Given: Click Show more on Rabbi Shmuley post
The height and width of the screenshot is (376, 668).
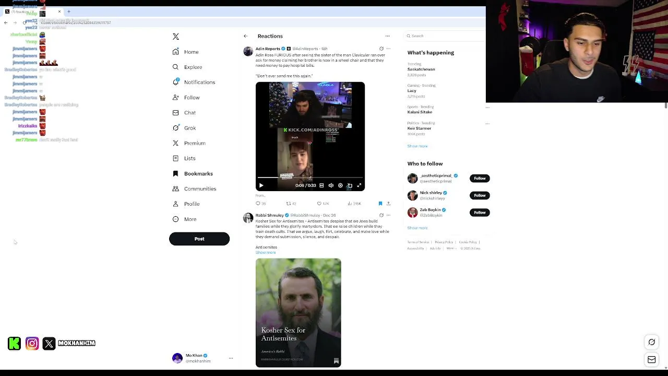Looking at the screenshot, I should point(266,253).
